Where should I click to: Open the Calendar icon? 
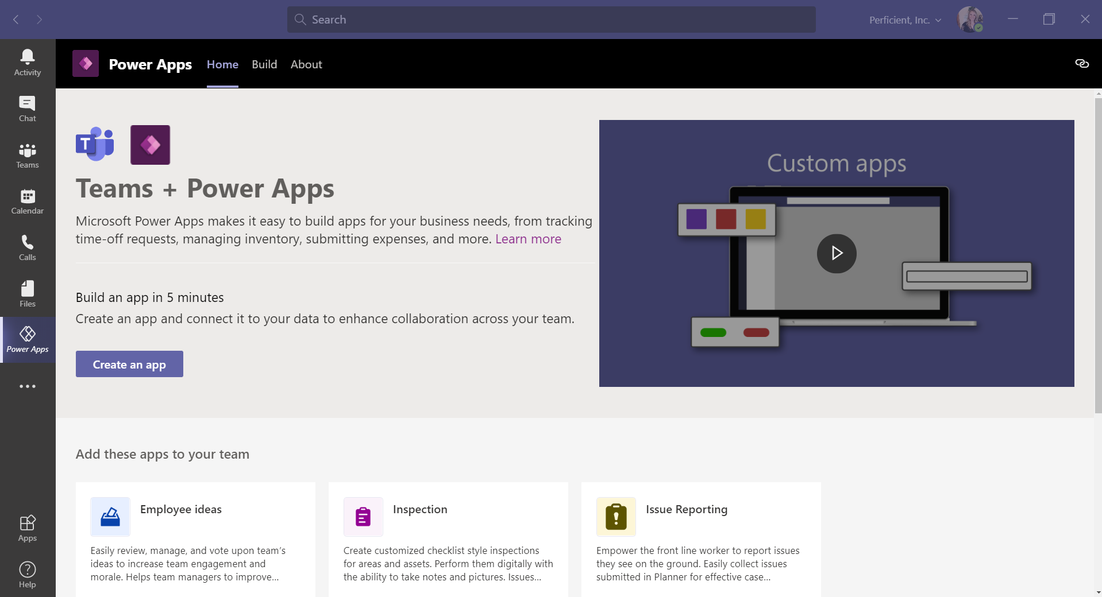[28, 201]
